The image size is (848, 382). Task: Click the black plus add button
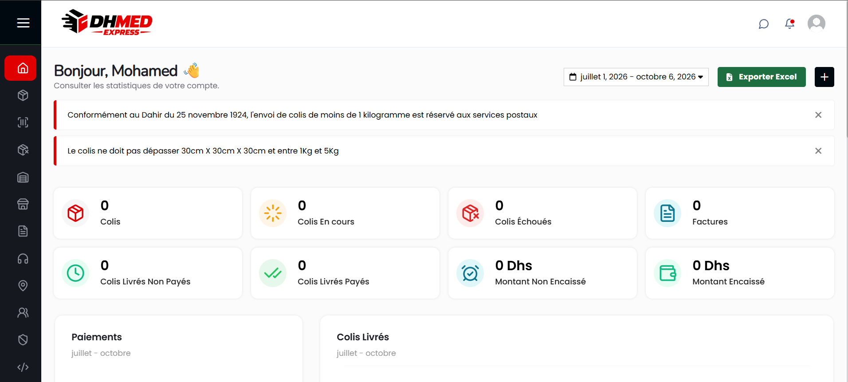(x=824, y=77)
